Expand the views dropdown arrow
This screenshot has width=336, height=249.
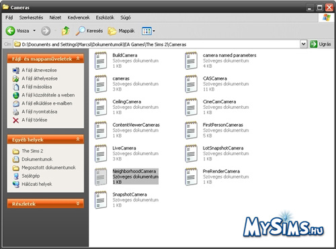154,31
